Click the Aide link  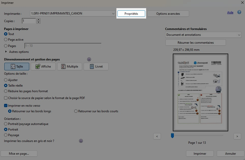click(230, 12)
